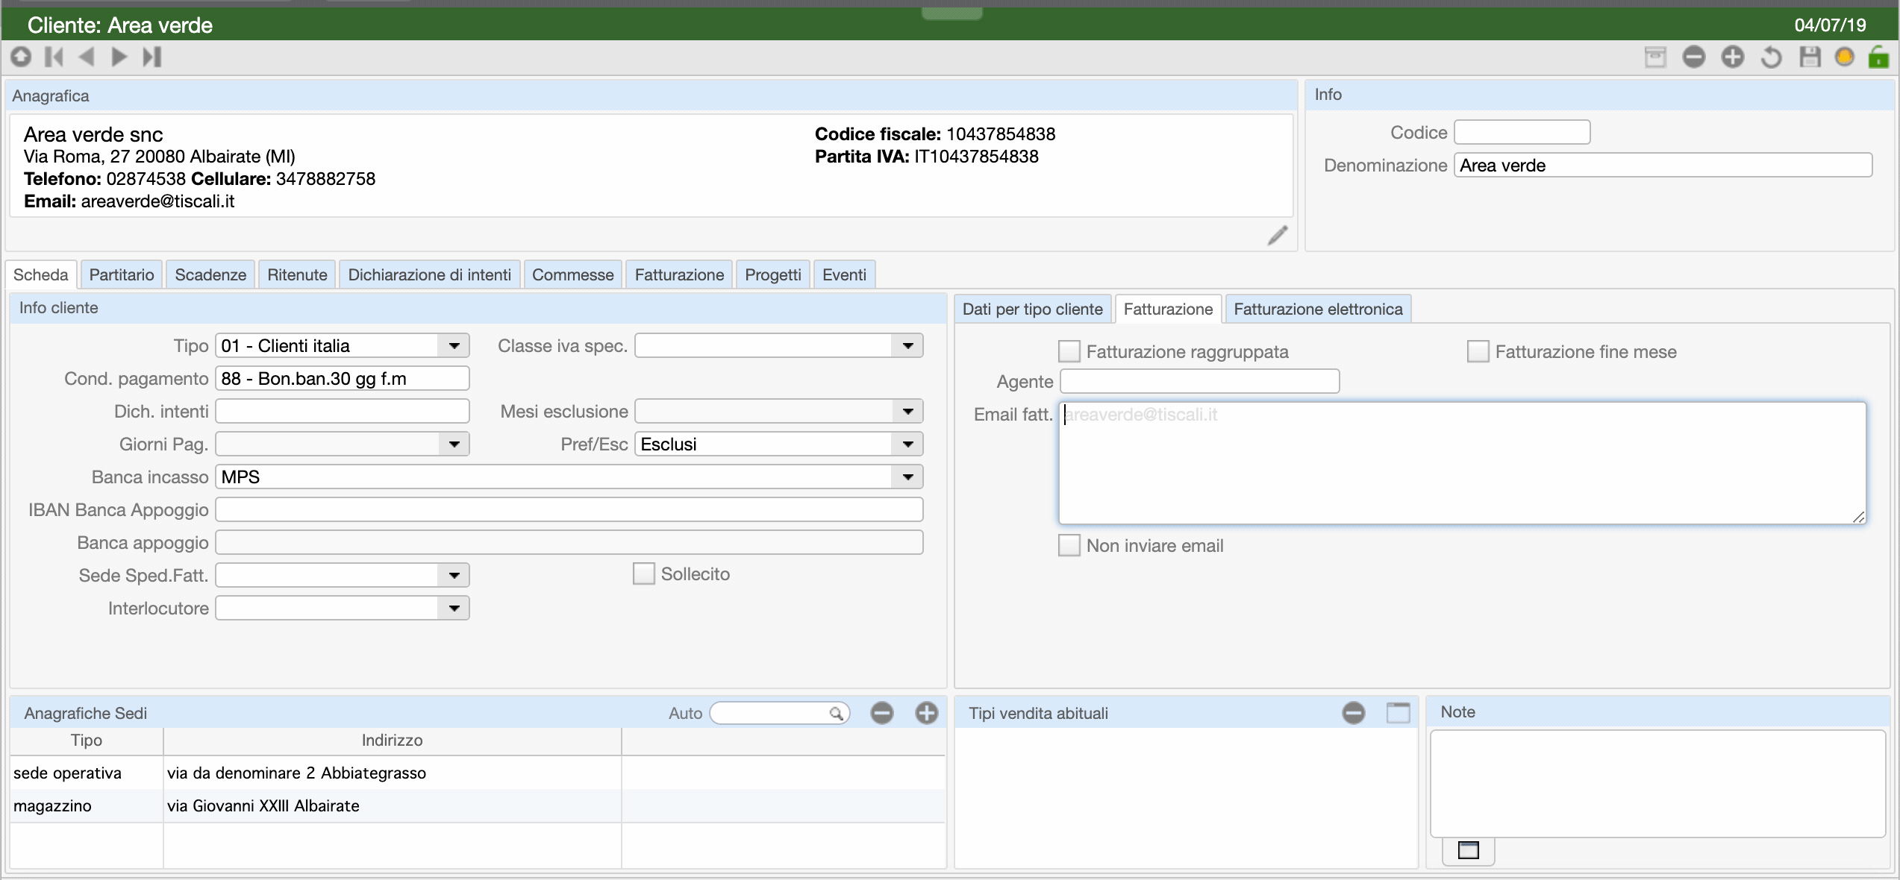Check Non inviare email option
This screenshot has height=880, width=1900.
1069,545
